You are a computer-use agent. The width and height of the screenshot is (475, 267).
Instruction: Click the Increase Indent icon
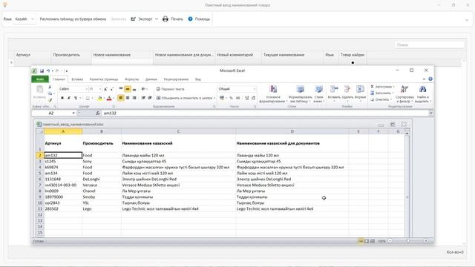(150, 98)
